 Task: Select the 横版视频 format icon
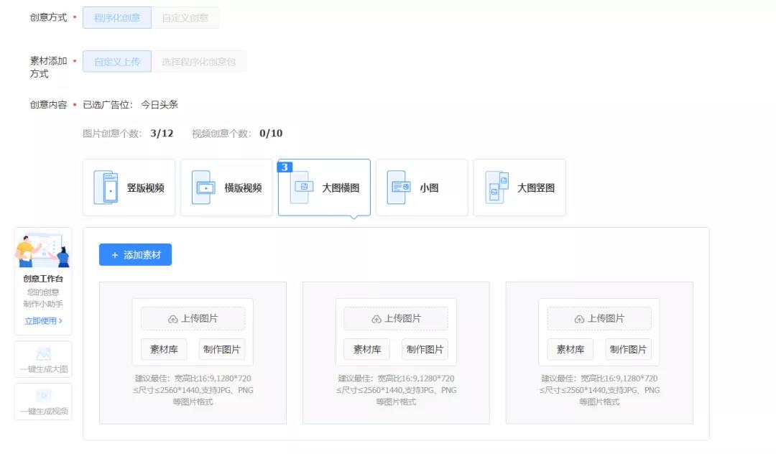click(203, 187)
